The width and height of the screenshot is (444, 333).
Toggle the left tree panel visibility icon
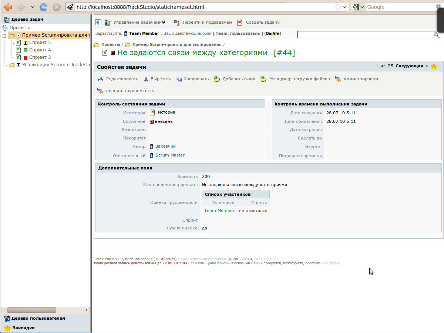[98, 23]
